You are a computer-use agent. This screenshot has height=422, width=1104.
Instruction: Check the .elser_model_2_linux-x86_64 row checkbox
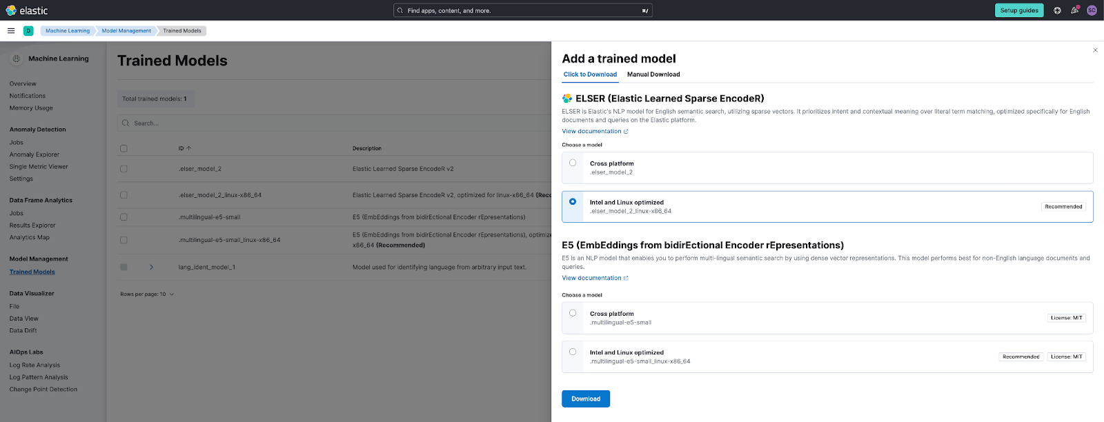tap(124, 195)
